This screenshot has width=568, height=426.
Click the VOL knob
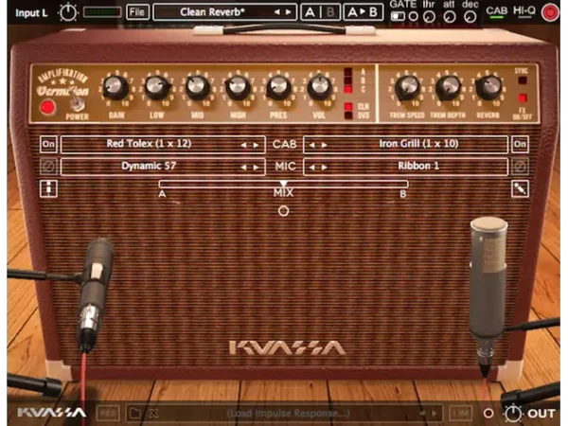click(319, 87)
